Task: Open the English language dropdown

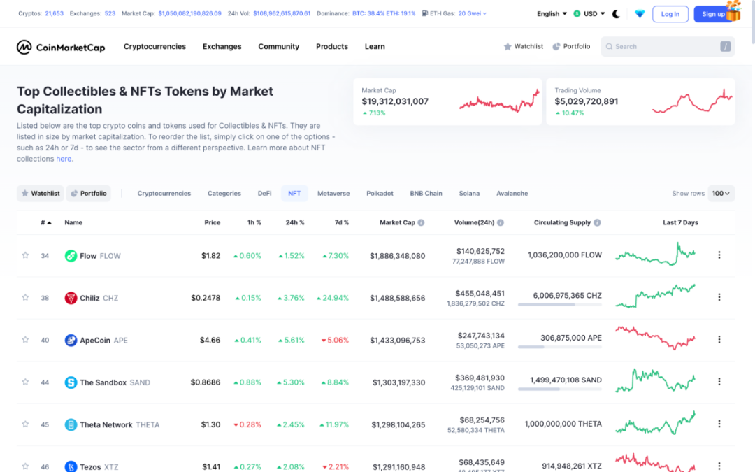Action: pos(552,14)
